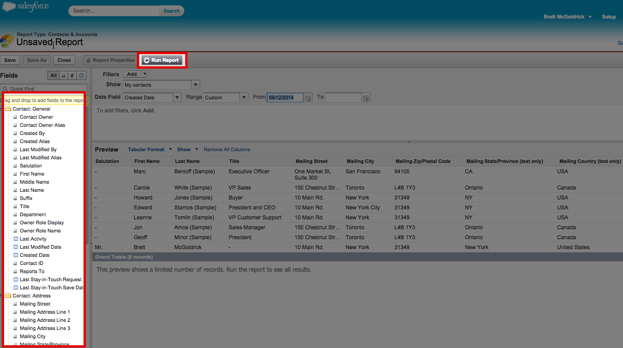Click the field icon beside Last Name
623x348 pixels.
16,190
